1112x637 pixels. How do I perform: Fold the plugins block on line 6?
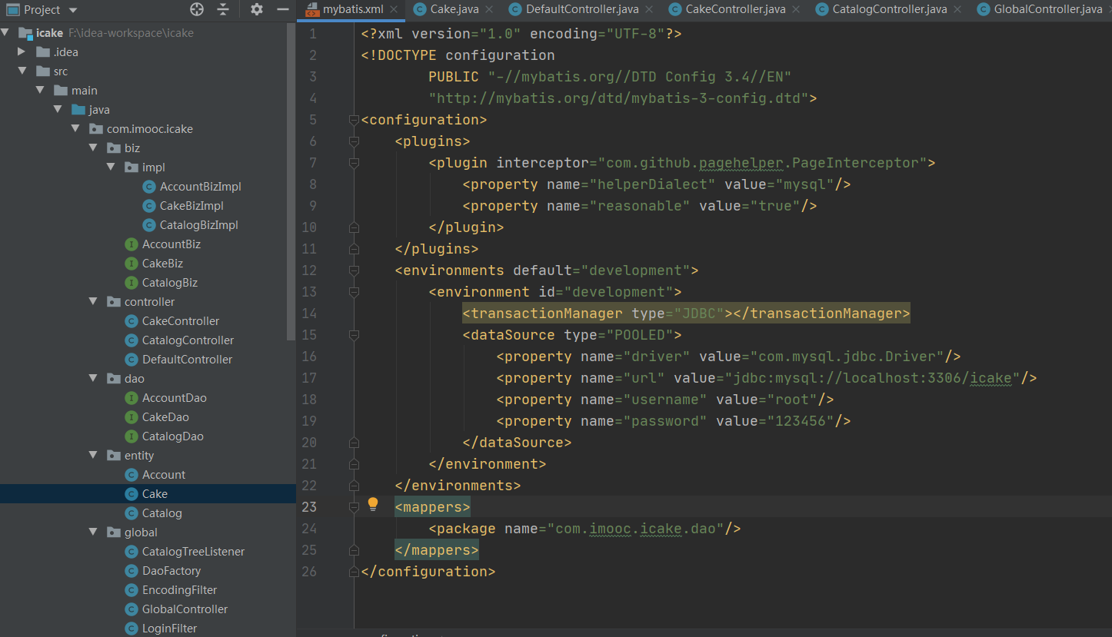click(354, 141)
